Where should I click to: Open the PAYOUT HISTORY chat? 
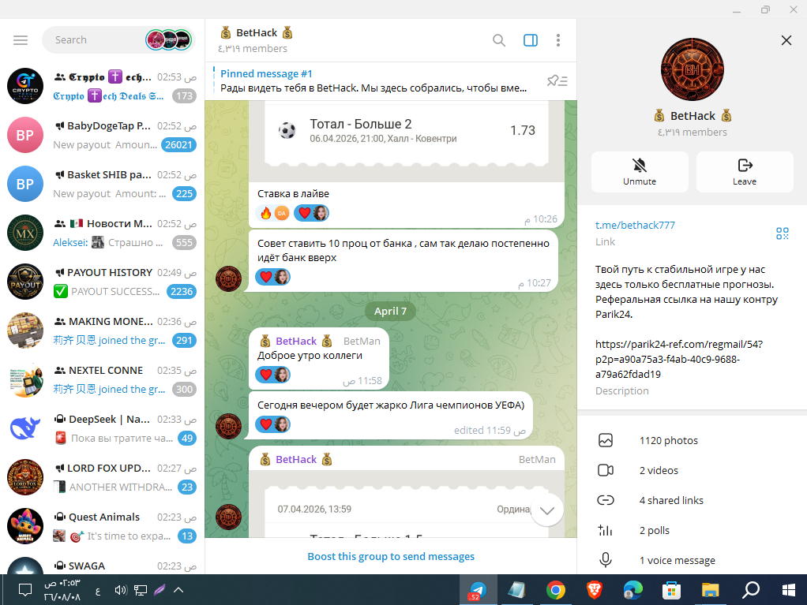102,282
